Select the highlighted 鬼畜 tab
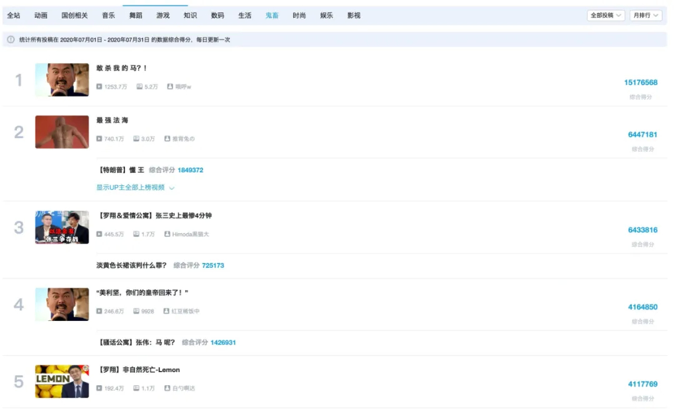Image resolution: width=675 pixels, height=409 pixels. (x=272, y=16)
